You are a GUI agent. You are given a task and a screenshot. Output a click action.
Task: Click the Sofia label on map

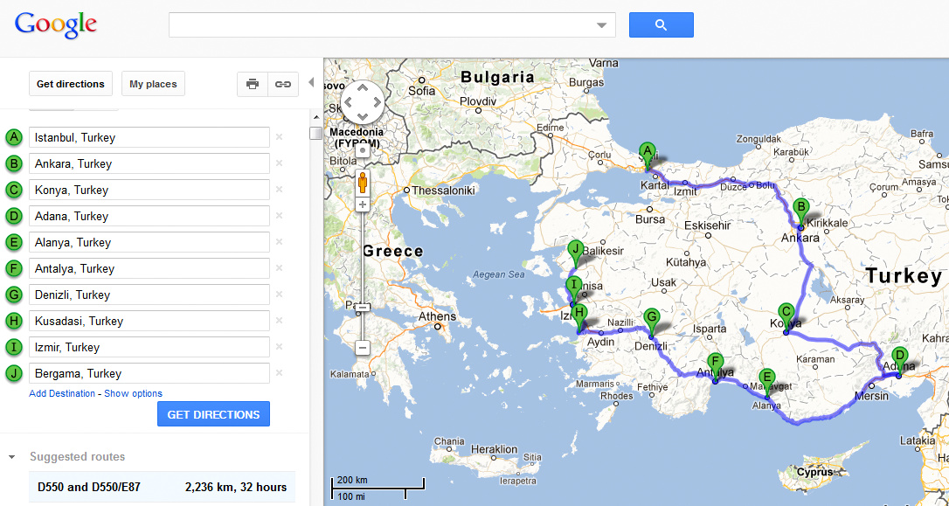422,91
